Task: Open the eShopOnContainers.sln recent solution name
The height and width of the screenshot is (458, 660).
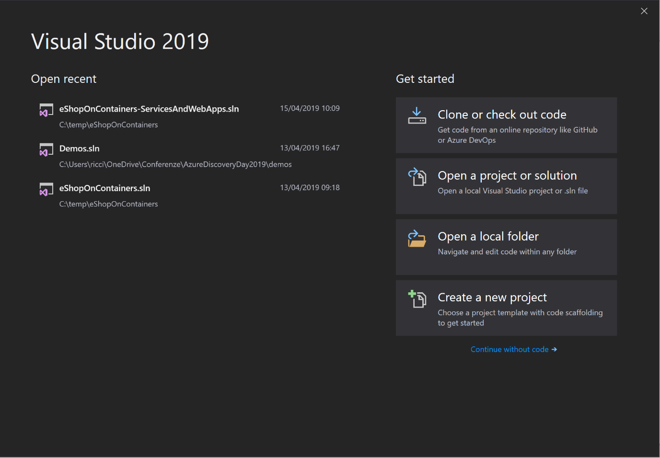Action: [x=104, y=188]
